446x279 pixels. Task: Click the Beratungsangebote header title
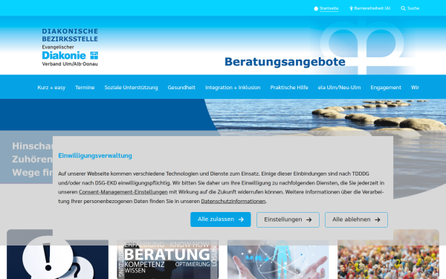point(285,62)
